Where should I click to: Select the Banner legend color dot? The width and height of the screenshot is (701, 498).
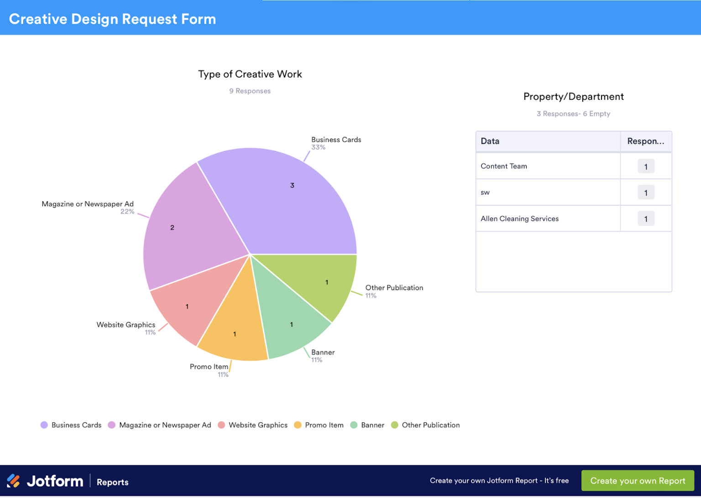353,425
